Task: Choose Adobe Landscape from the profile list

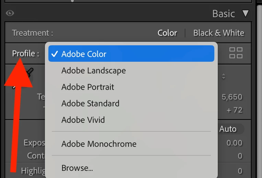Action: (x=94, y=71)
